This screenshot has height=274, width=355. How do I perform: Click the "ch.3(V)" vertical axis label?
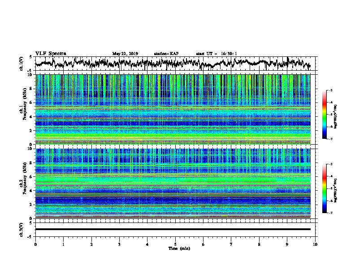pyautogui.click(x=21, y=230)
